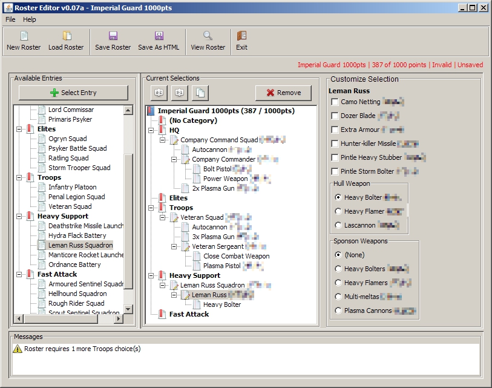The image size is (492, 388).
Task: Click the Save Roster floppy icon
Action: pyautogui.click(x=113, y=36)
